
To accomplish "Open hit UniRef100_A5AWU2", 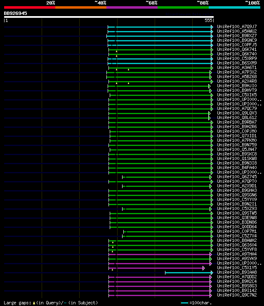I will coord(237,31).
